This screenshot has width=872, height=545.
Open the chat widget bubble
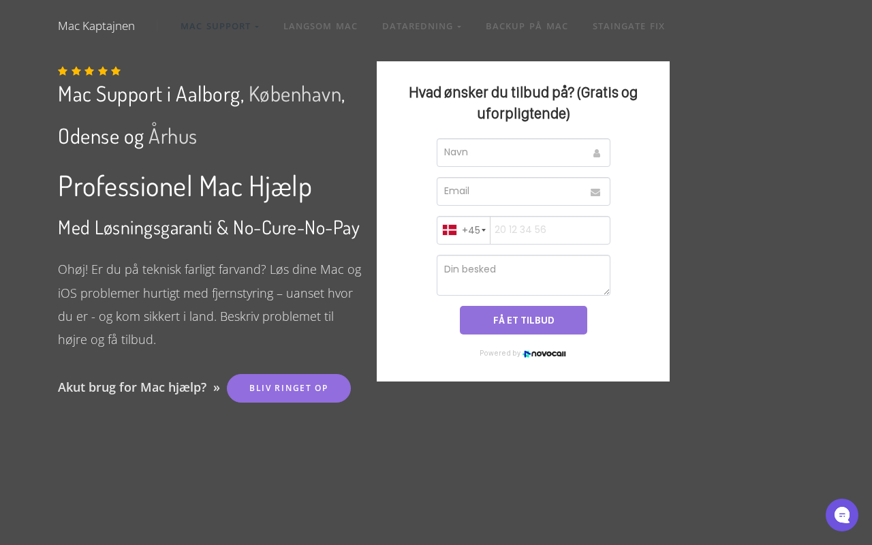841,515
